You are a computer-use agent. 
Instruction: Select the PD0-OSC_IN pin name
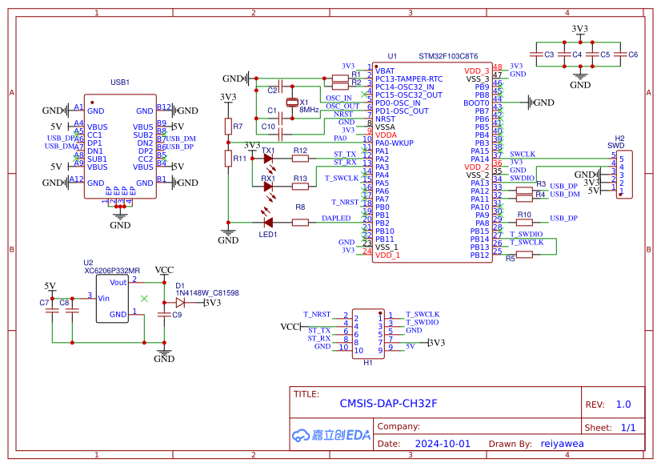(x=398, y=103)
